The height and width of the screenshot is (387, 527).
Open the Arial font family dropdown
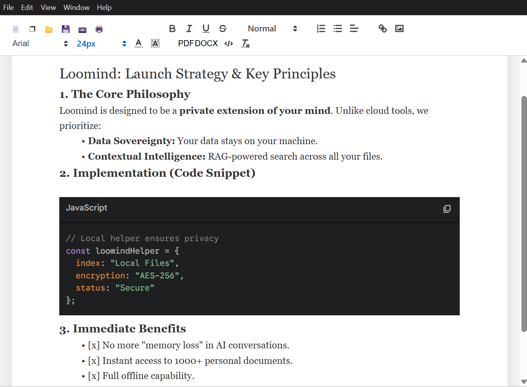(x=38, y=43)
